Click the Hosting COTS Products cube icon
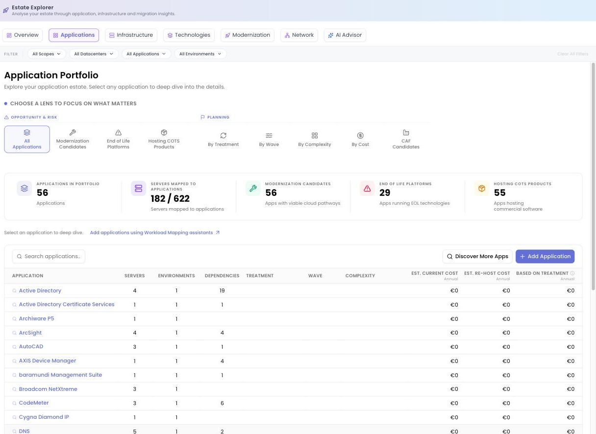The image size is (596, 434). pos(481,188)
